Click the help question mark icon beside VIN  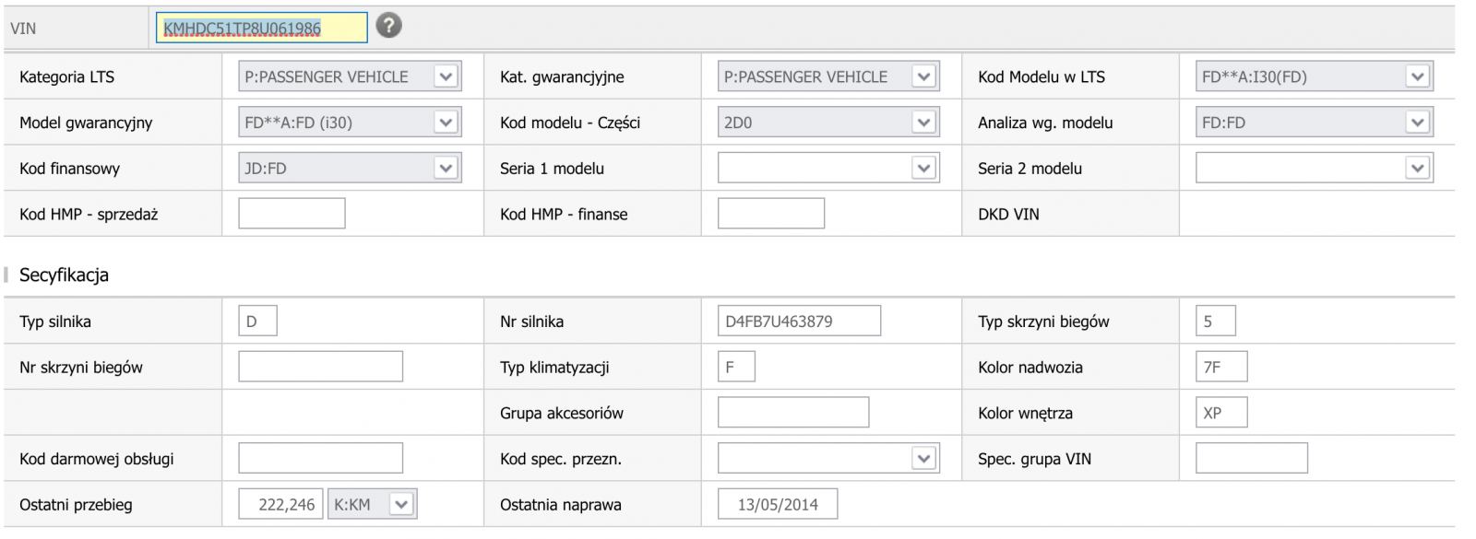click(x=389, y=26)
